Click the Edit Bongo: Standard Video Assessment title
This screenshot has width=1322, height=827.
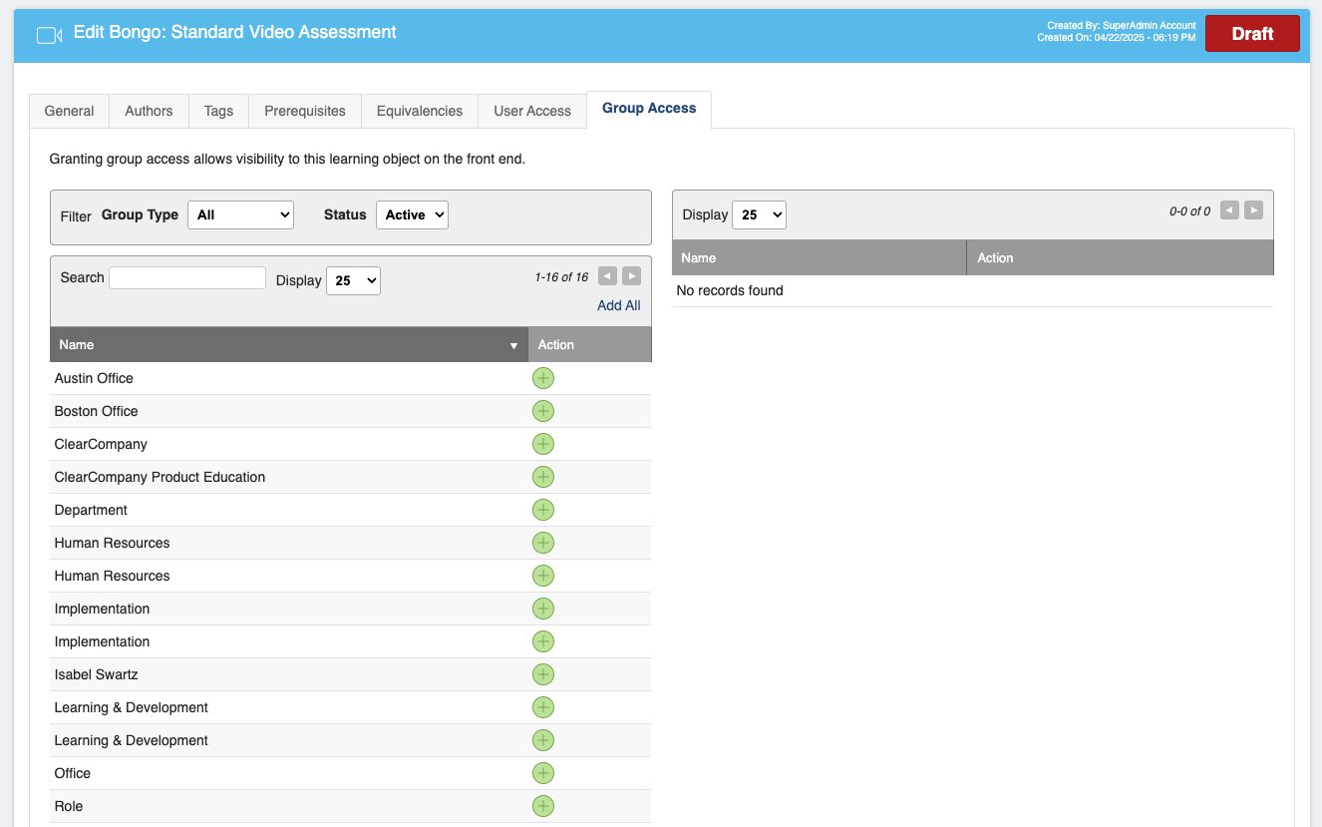(235, 33)
